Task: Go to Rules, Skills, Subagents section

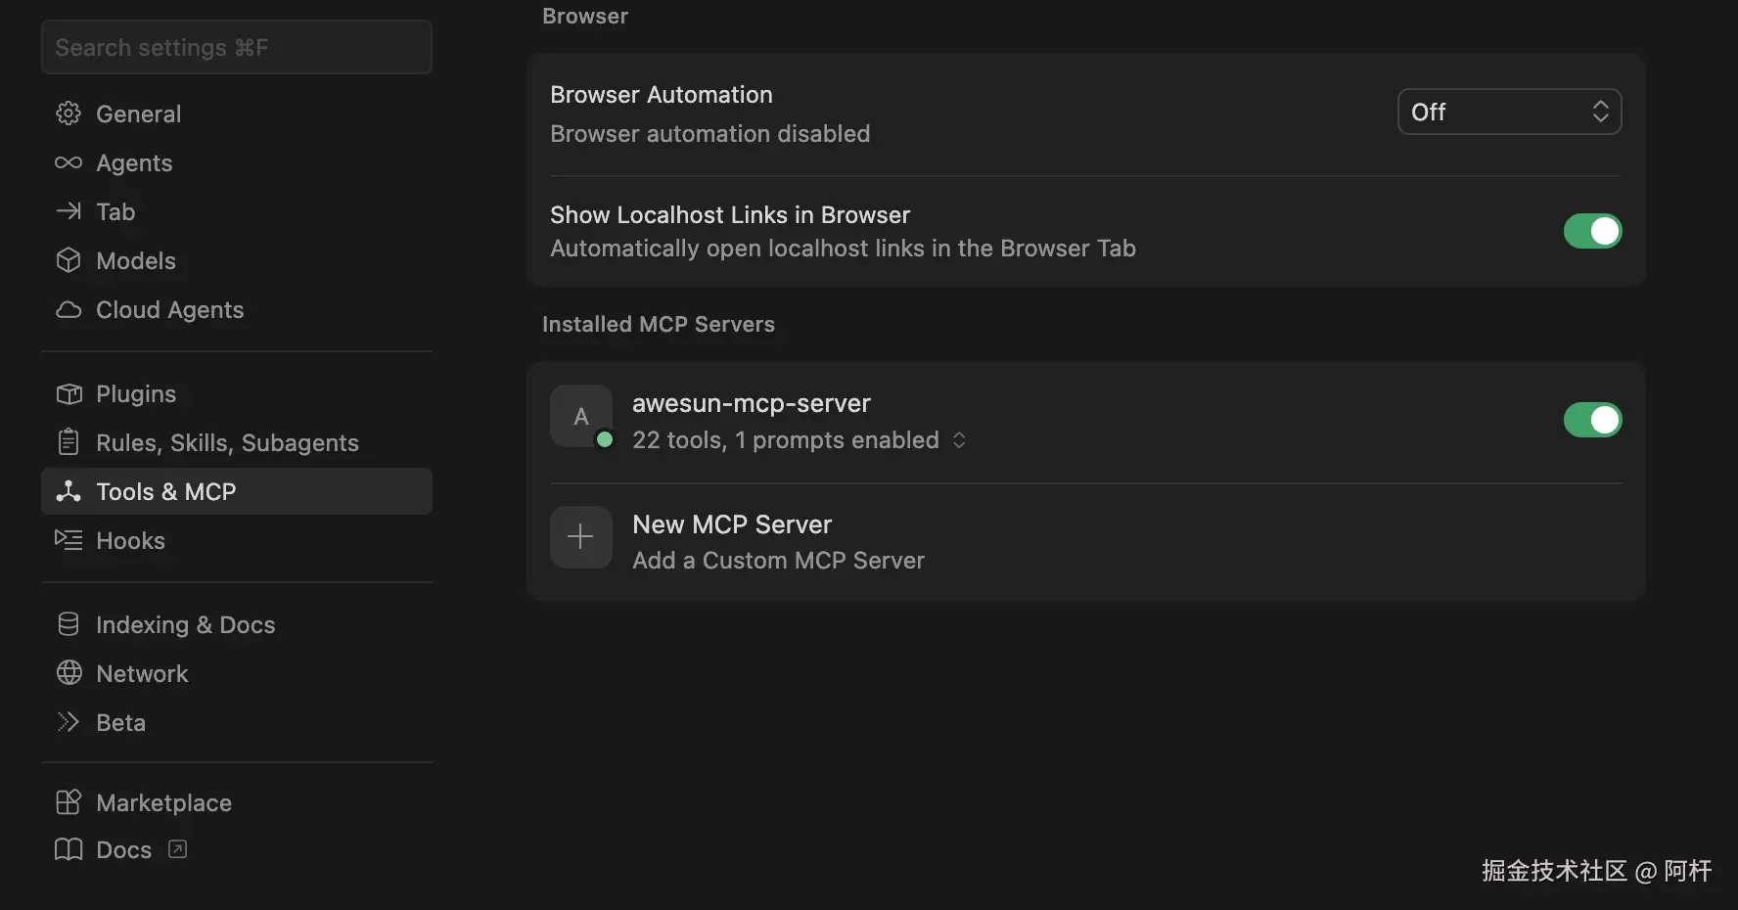Action: click(x=227, y=442)
